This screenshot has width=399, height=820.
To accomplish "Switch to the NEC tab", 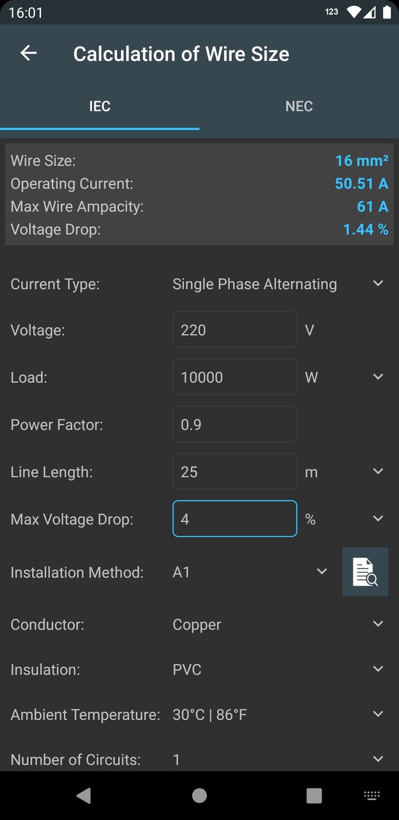I will [x=299, y=106].
